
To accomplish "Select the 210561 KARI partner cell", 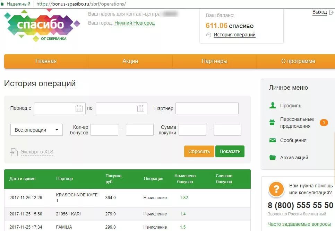I will 68,214.
